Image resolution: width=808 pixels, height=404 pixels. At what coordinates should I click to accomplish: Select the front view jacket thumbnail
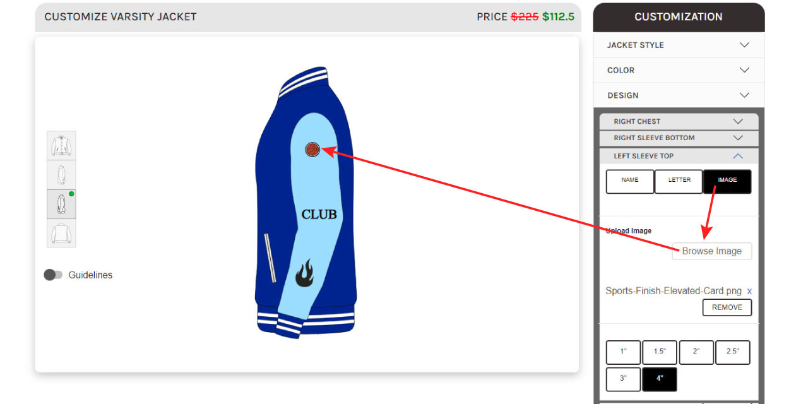(x=61, y=145)
